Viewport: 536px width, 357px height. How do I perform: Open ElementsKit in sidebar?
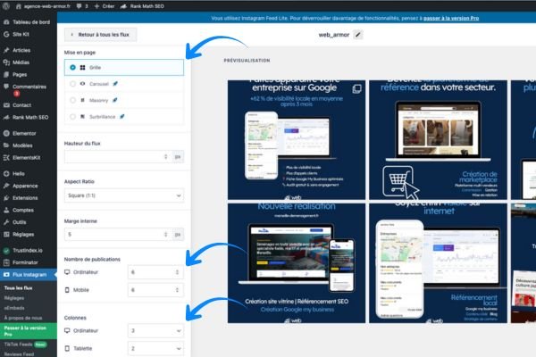[x=28, y=157]
